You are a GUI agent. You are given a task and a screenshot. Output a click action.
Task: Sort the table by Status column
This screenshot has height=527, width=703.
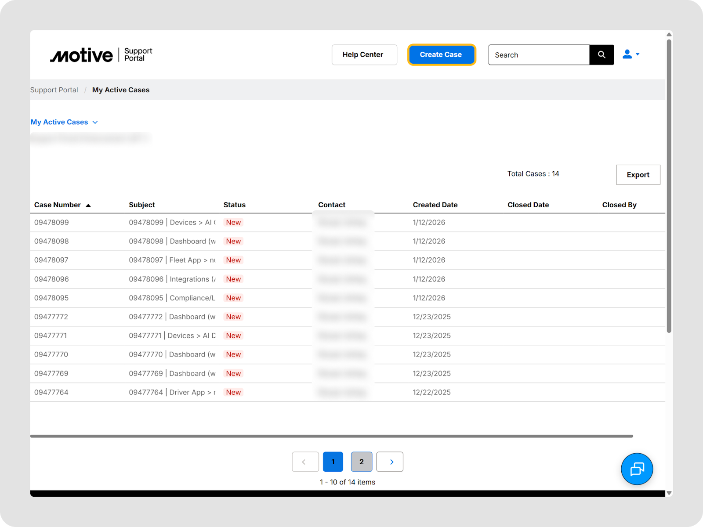234,205
